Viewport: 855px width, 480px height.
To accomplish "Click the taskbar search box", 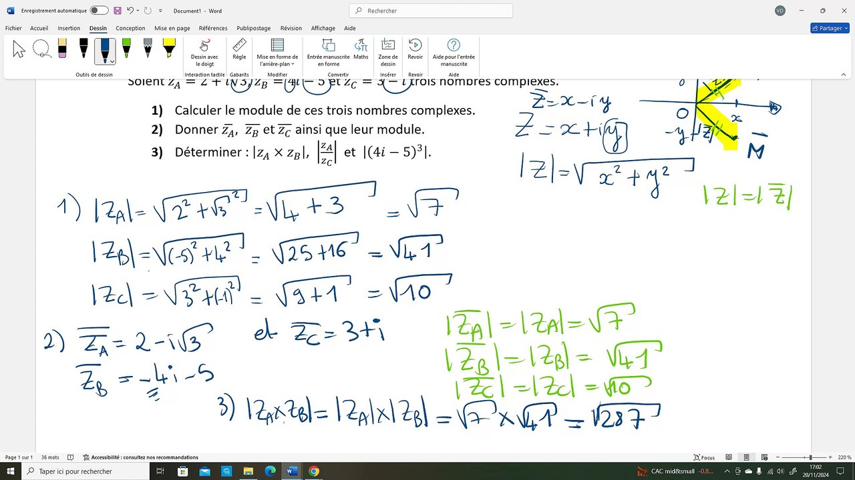I will [85, 471].
